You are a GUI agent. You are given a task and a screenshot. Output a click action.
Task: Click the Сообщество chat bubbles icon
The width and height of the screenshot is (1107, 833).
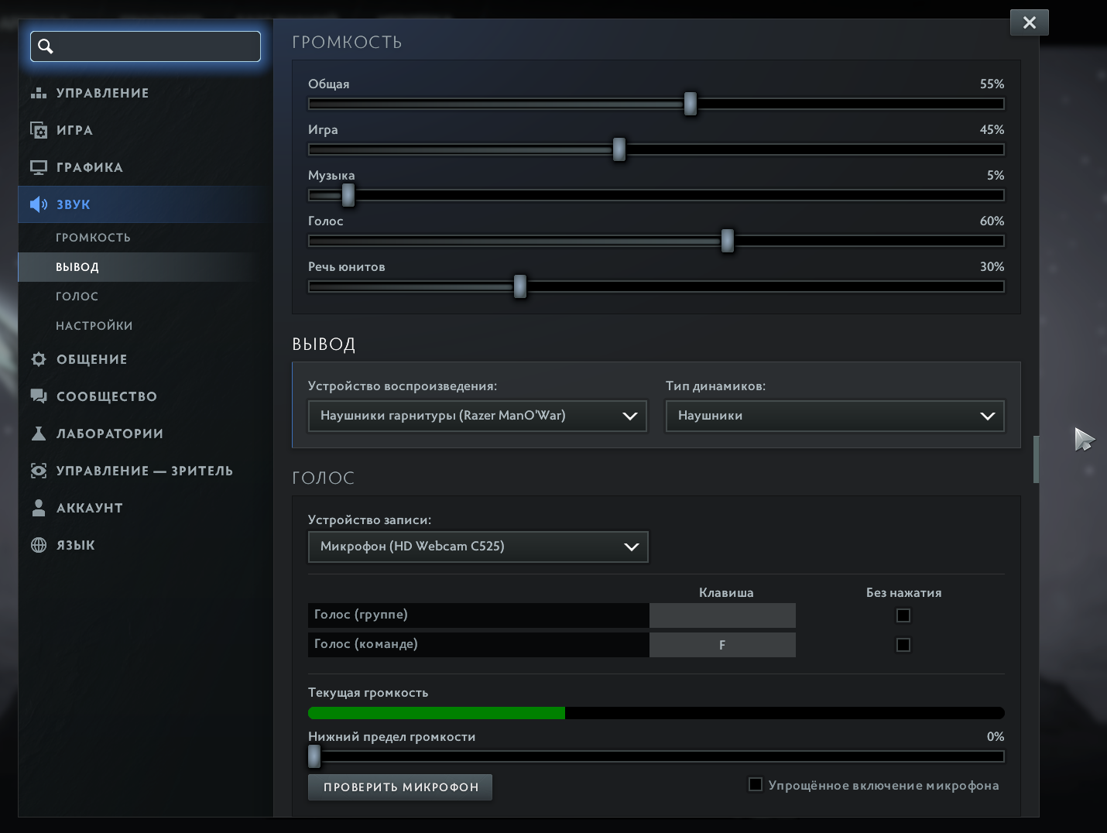point(39,396)
